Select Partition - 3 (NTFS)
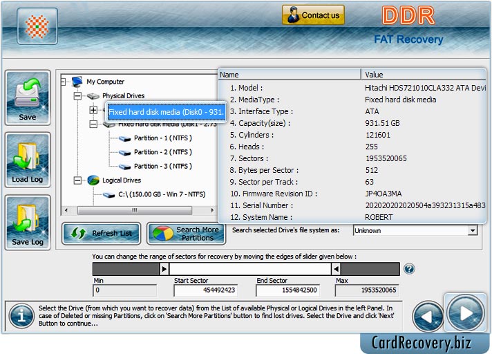 [163, 167]
